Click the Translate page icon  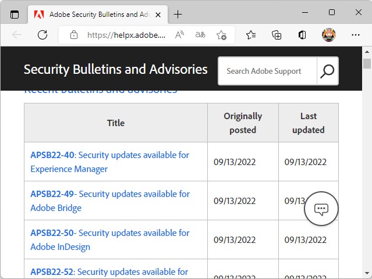click(x=200, y=35)
